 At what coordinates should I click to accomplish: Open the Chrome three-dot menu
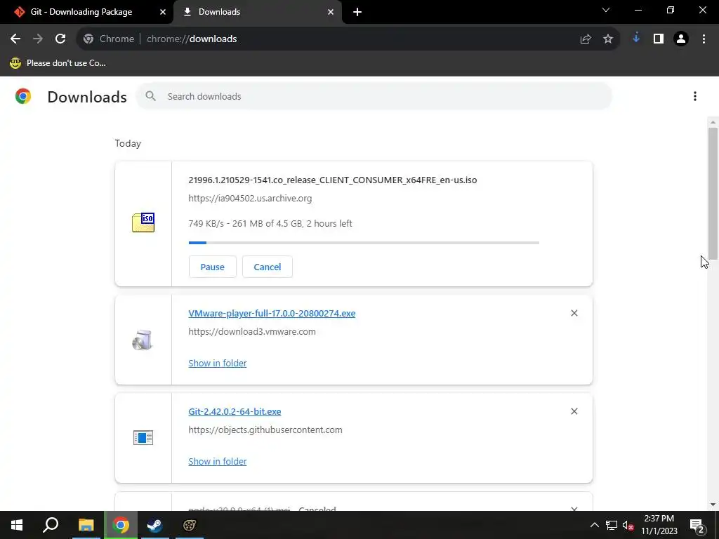point(704,39)
